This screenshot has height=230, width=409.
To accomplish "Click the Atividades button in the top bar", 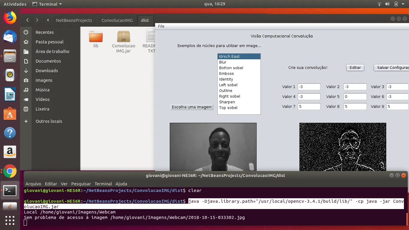I will [15, 4].
